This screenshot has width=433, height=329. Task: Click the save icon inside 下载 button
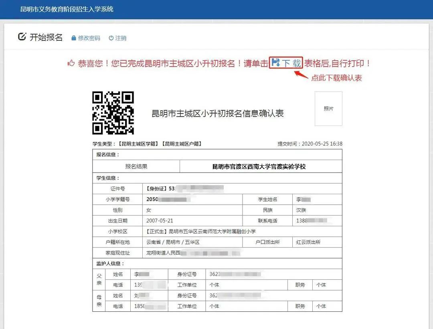click(x=275, y=63)
